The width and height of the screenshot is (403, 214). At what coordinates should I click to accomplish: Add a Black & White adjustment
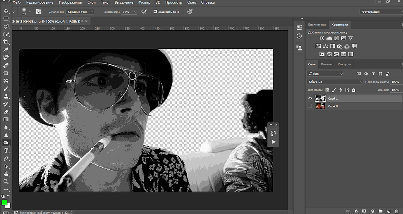point(333,46)
